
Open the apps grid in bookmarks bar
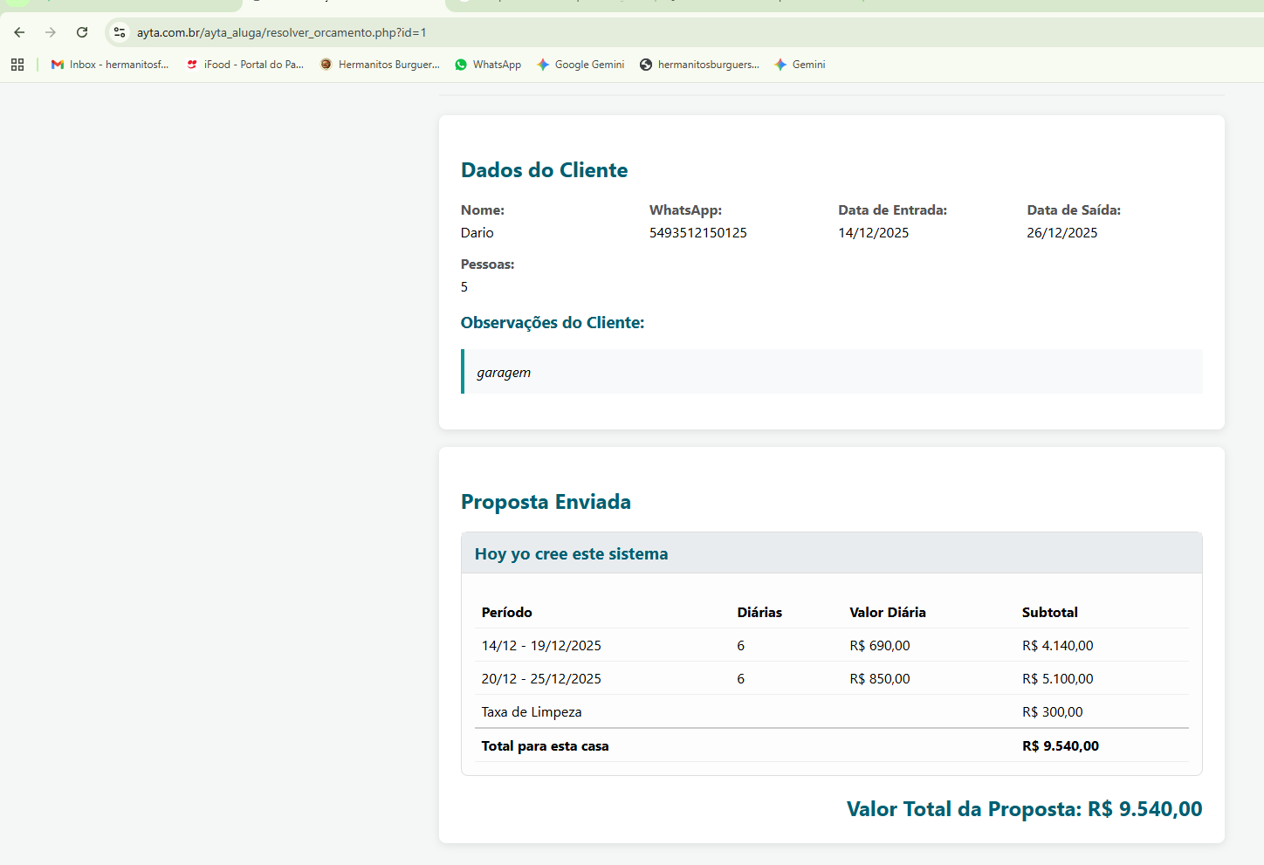[17, 65]
